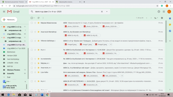Reload the page in Chrome

tap(10, 6)
